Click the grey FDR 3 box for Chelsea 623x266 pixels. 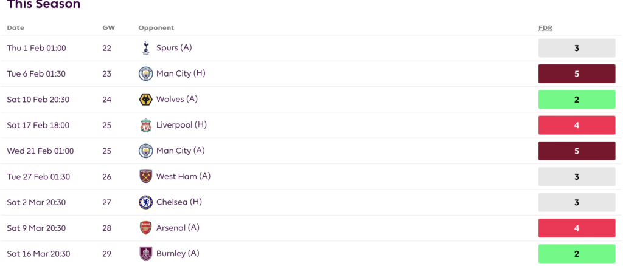pyautogui.click(x=577, y=202)
